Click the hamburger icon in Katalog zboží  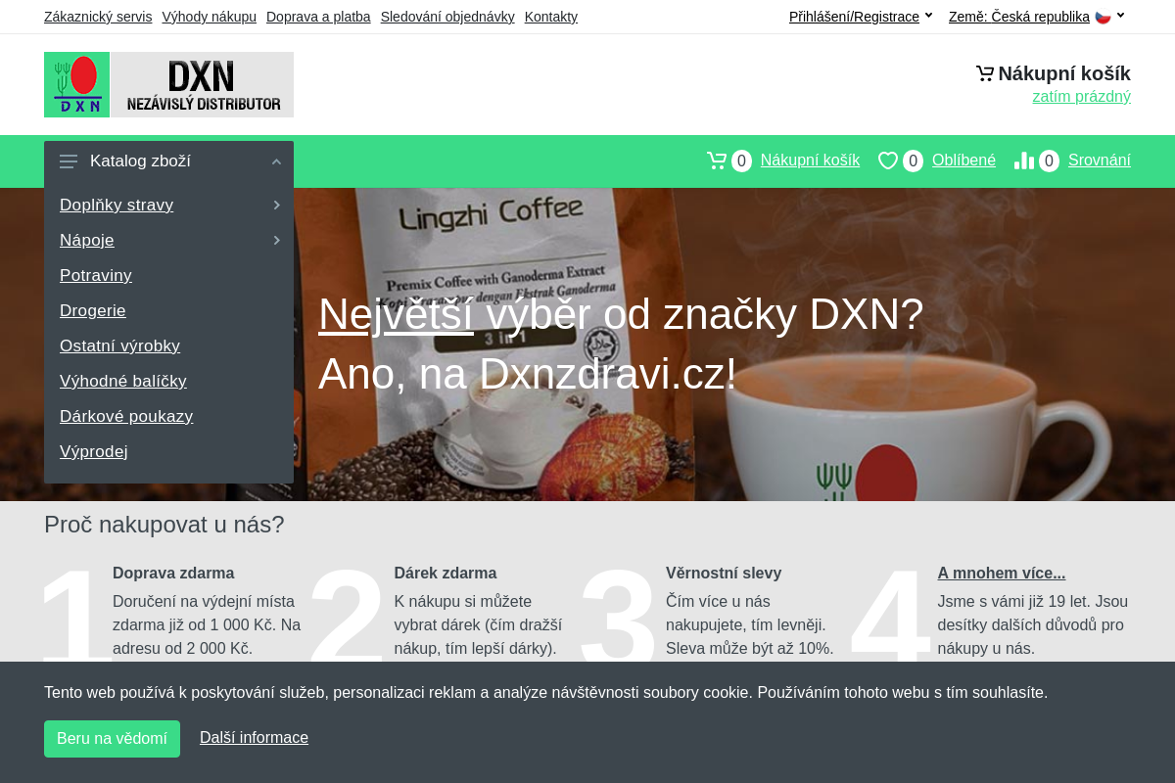pyautogui.click(x=69, y=161)
